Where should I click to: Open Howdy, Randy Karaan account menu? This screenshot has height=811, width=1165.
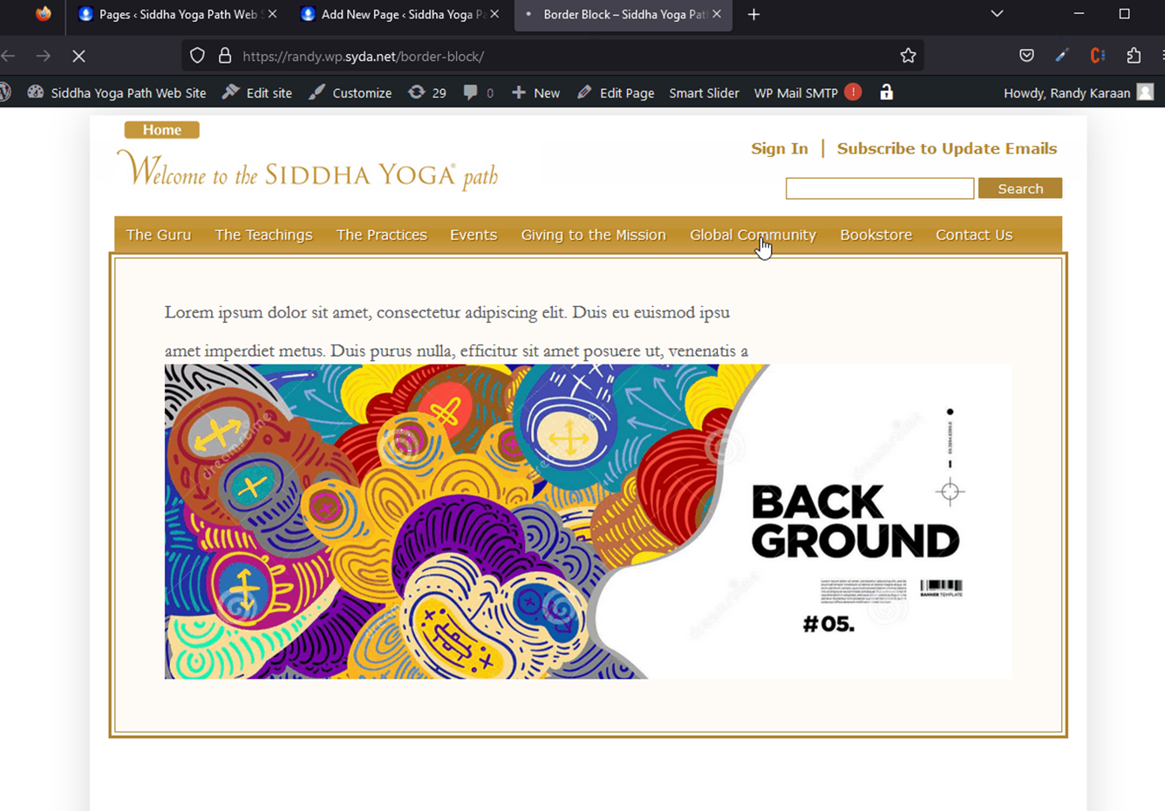[x=1079, y=92]
